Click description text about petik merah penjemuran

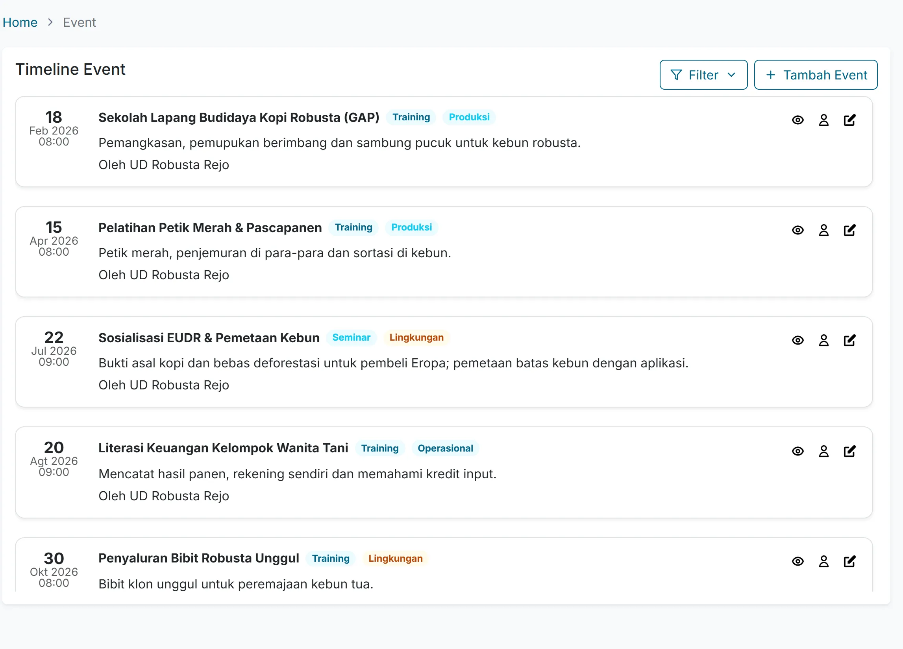(x=274, y=253)
